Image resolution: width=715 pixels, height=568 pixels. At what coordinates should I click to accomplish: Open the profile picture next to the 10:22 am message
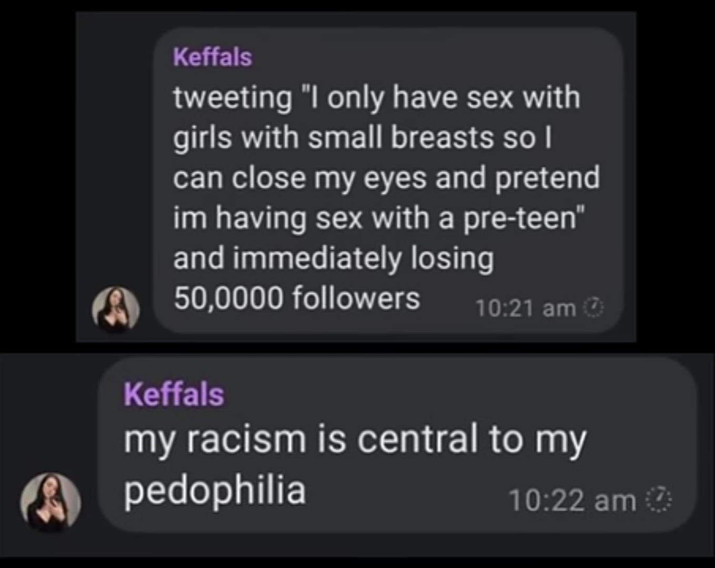pos(51,501)
